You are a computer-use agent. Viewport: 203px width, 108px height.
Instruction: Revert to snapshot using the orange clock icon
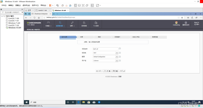[66, 6]
